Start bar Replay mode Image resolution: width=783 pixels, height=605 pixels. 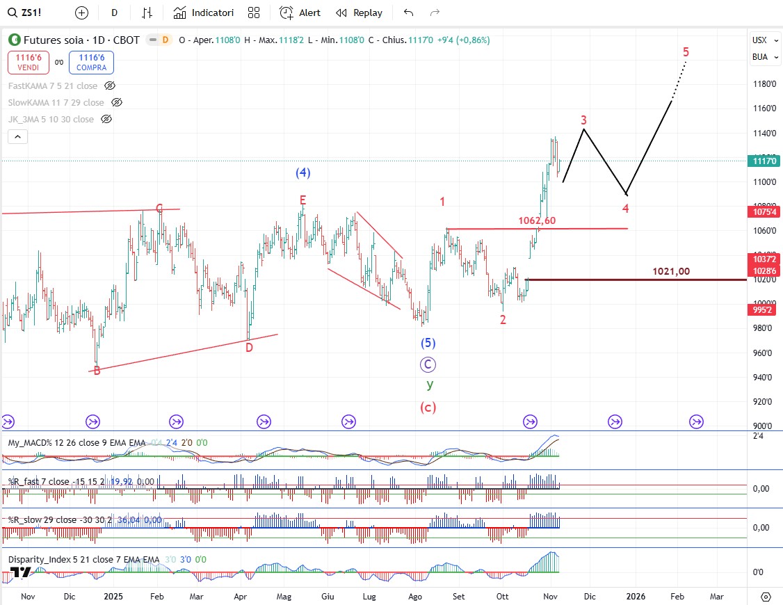pyautogui.click(x=359, y=13)
